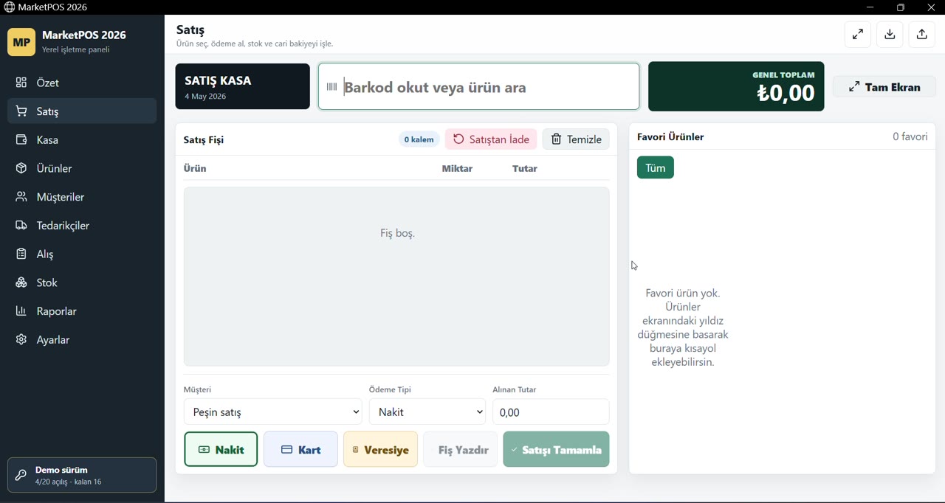This screenshot has width=945, height=503.
Task: Click the globe icon in title bar
Action: point(9,7)
